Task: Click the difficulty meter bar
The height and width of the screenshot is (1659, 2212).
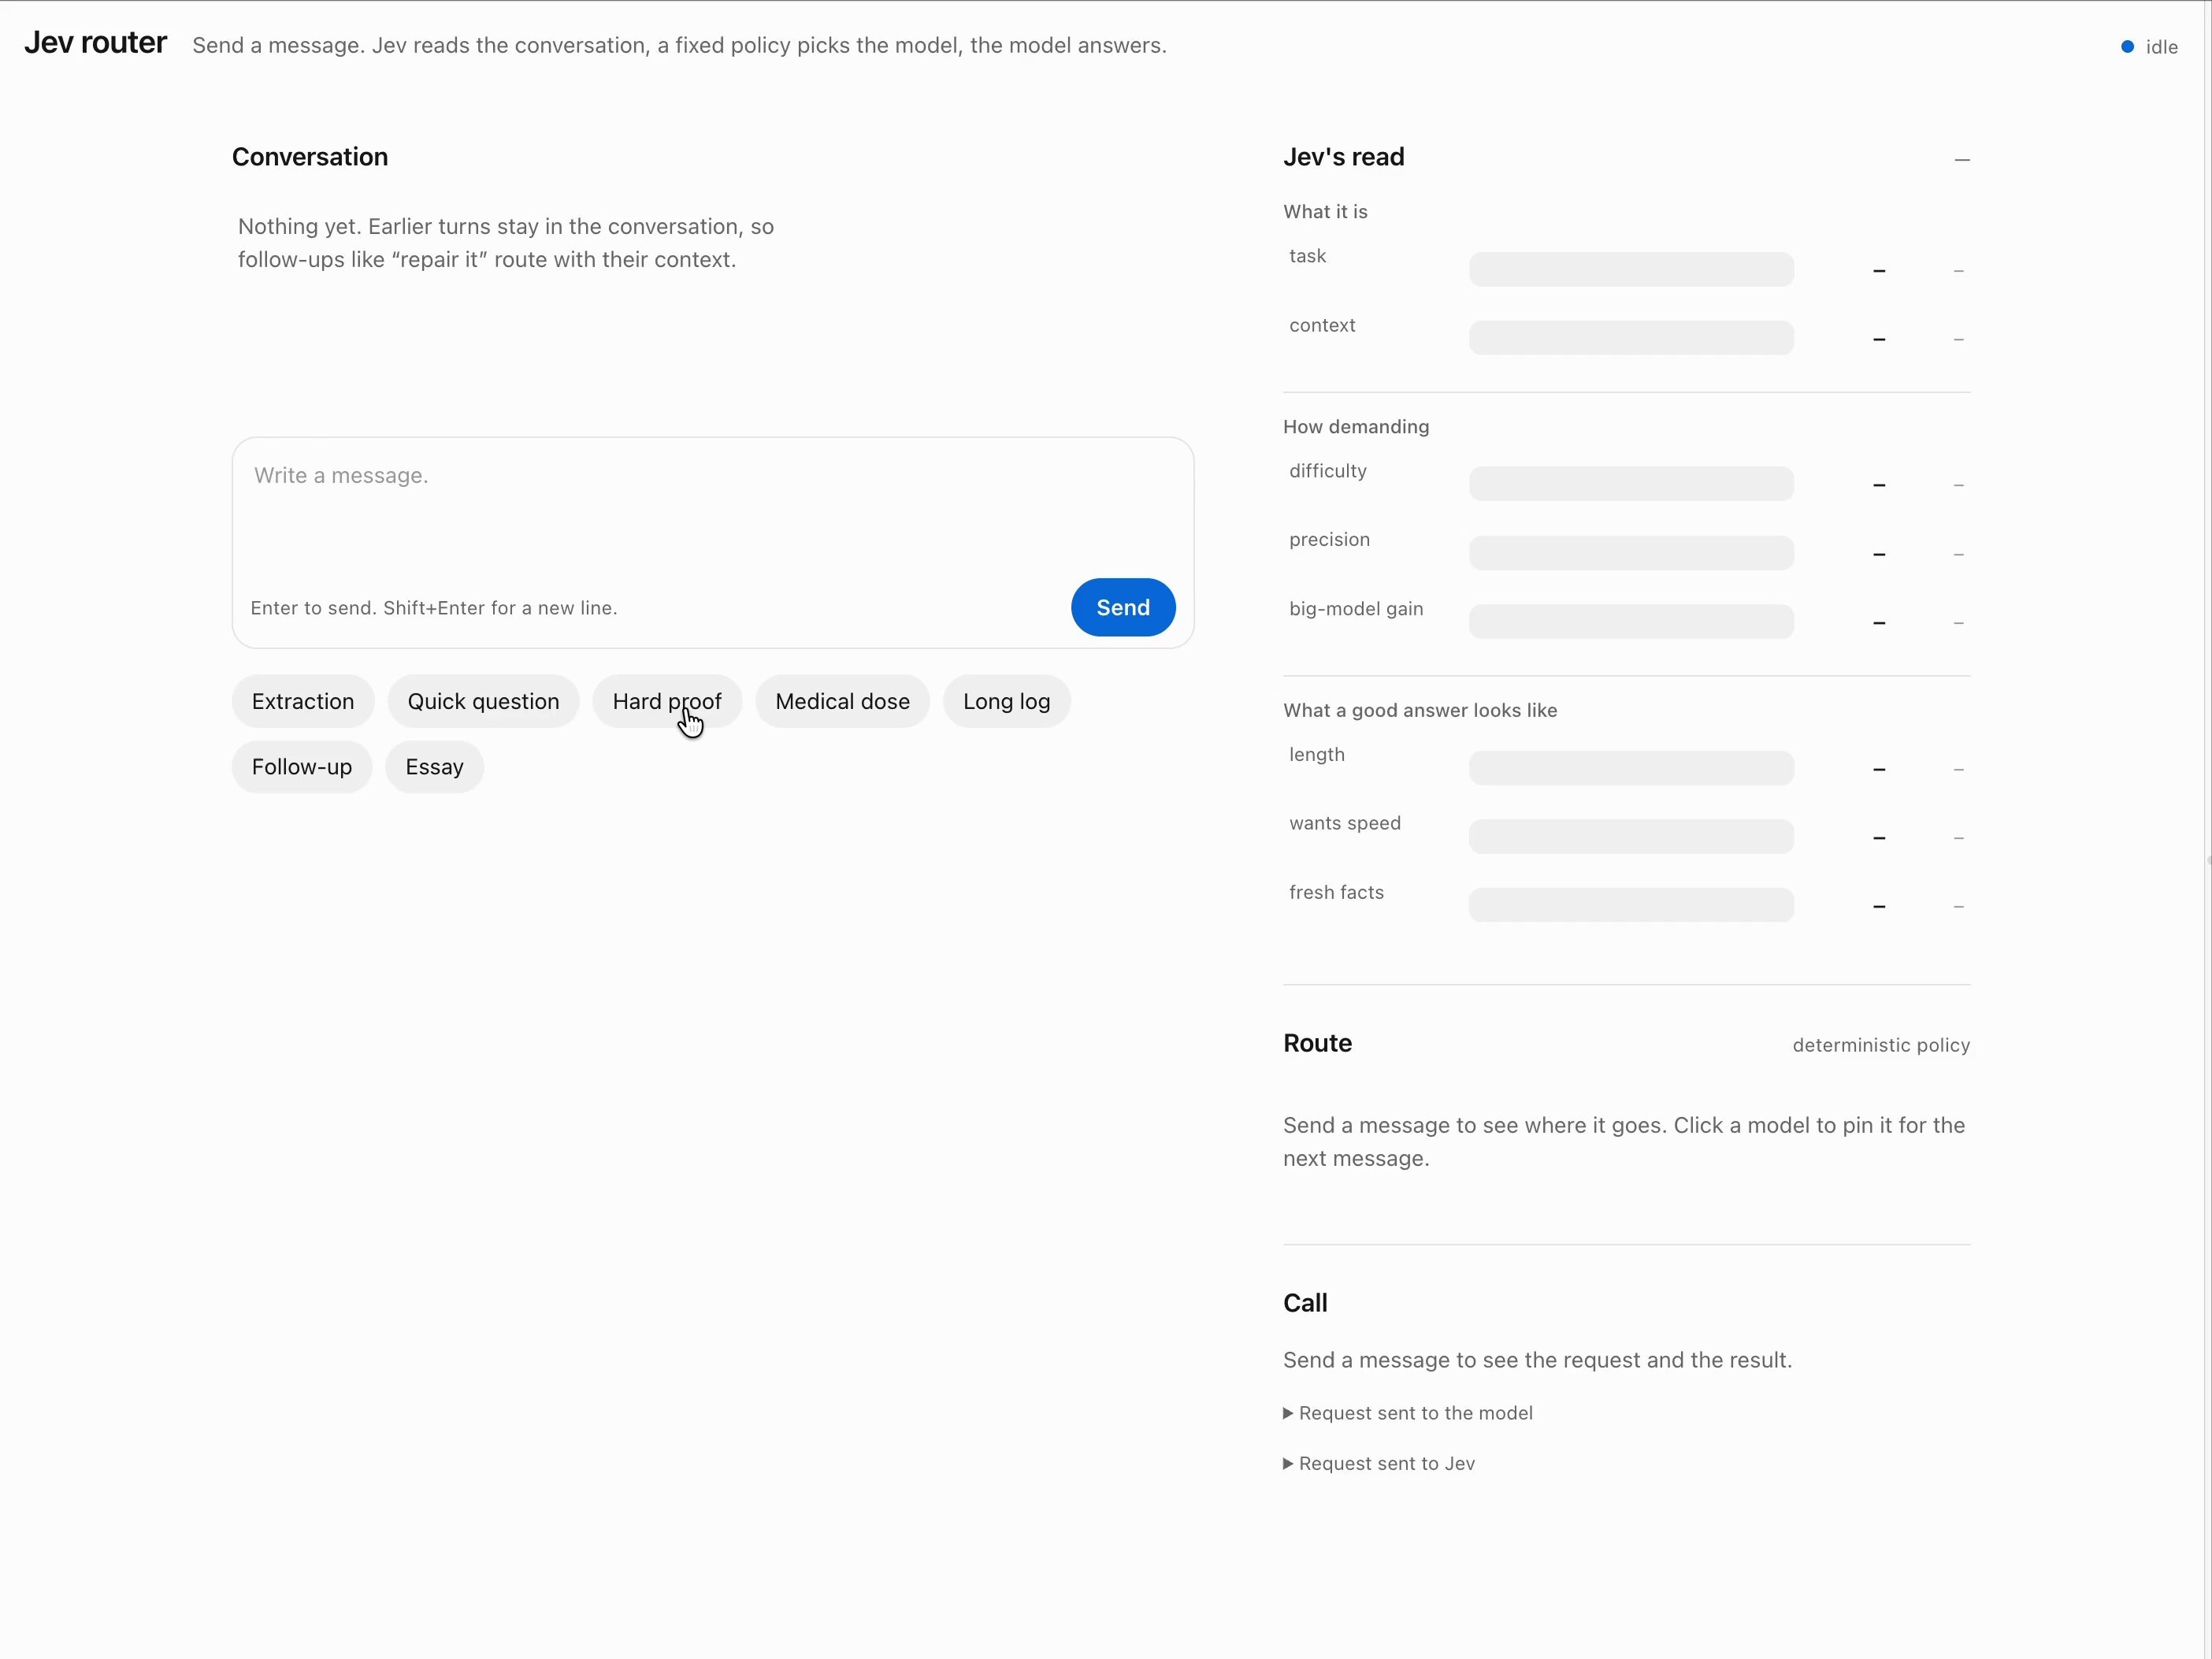Action: 1630,484
